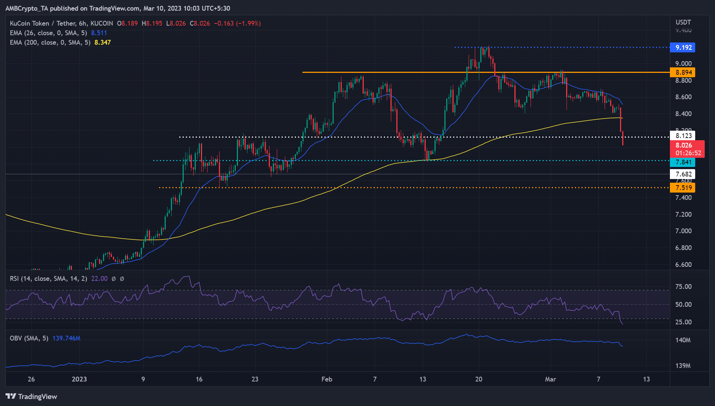Click the OBV value 139.746M
The width and height of the screenshot is (715, 406).
click(66, 338)
